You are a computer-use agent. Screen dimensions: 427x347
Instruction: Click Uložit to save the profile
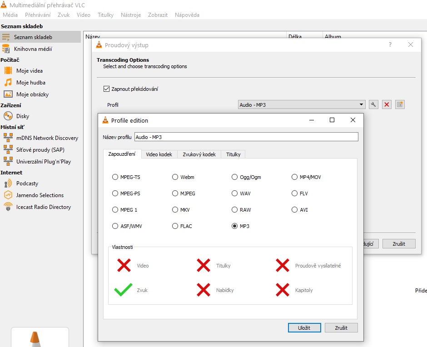tap(304, 328)
